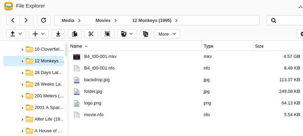Expand the 12 Monkeys folder tree node

coord(22,61)
